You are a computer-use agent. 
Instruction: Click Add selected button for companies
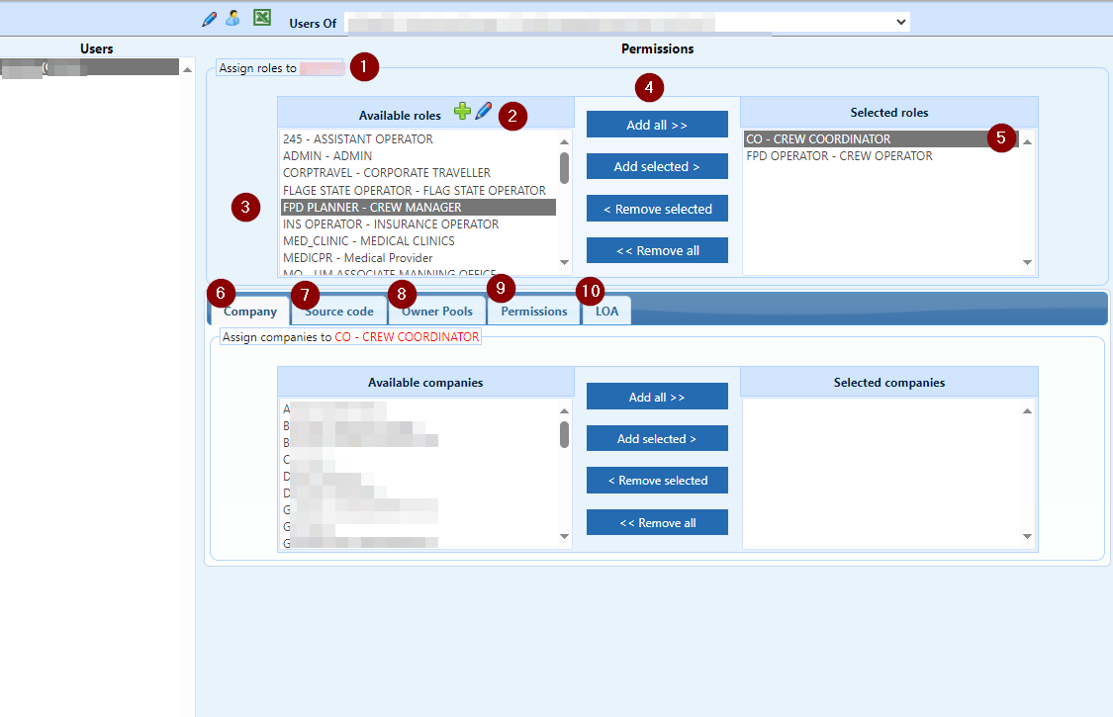(x=657, y=438)
